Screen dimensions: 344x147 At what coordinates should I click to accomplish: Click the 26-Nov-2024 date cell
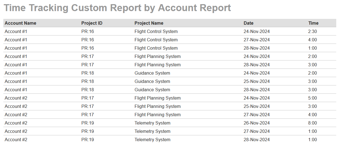(x=257, y=123)
